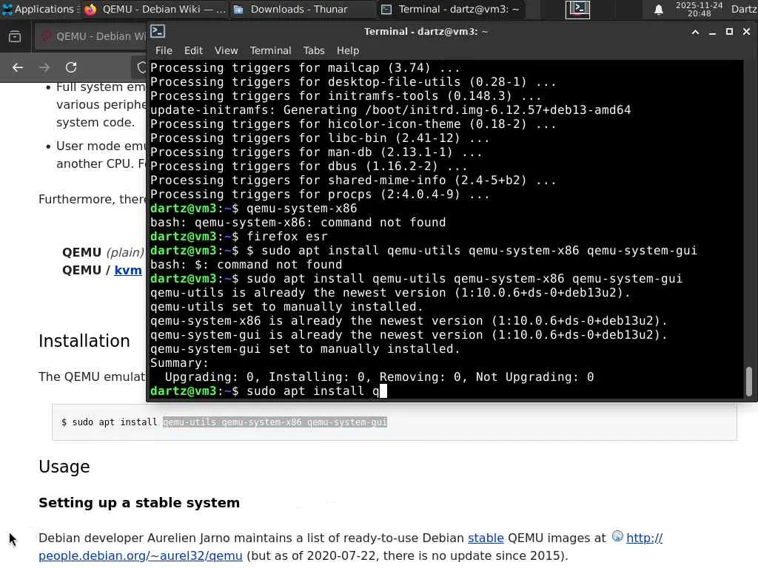Image resolution: width=758 pixels, height=568 pixels.
Task: Click Firefox forward arrow button
Action: pyautogui.click(x=44, y=67)
